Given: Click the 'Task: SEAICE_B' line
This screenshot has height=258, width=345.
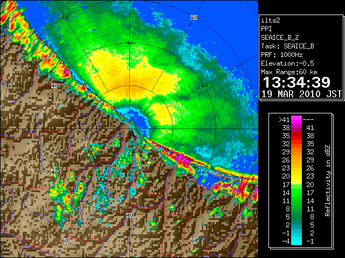Looking at the screenshot, I should point(287,46).
